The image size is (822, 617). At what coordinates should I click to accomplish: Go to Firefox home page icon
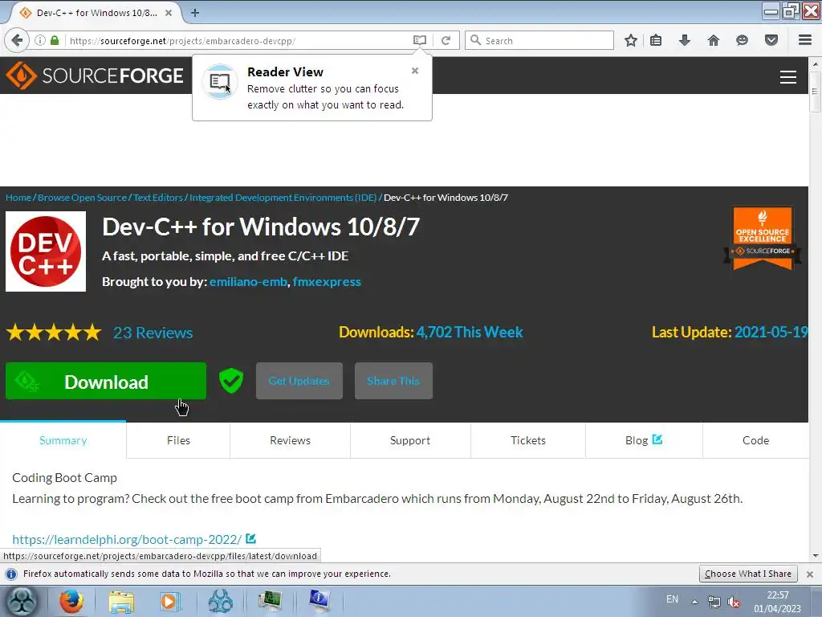713,40
